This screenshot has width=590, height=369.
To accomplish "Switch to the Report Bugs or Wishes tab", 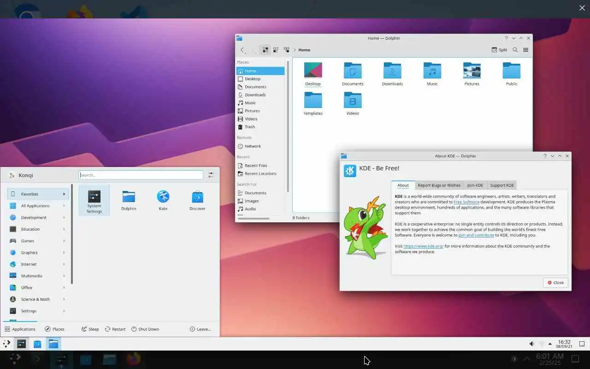I will [x=439, y=185].
